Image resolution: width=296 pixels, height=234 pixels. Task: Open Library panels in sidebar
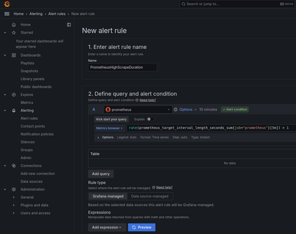point(33,79)
